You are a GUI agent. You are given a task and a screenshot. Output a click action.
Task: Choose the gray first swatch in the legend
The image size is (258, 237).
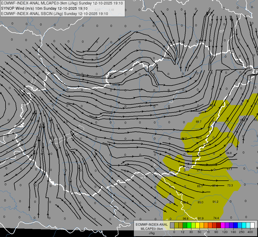pyautogui.click(x=172, y=225)
